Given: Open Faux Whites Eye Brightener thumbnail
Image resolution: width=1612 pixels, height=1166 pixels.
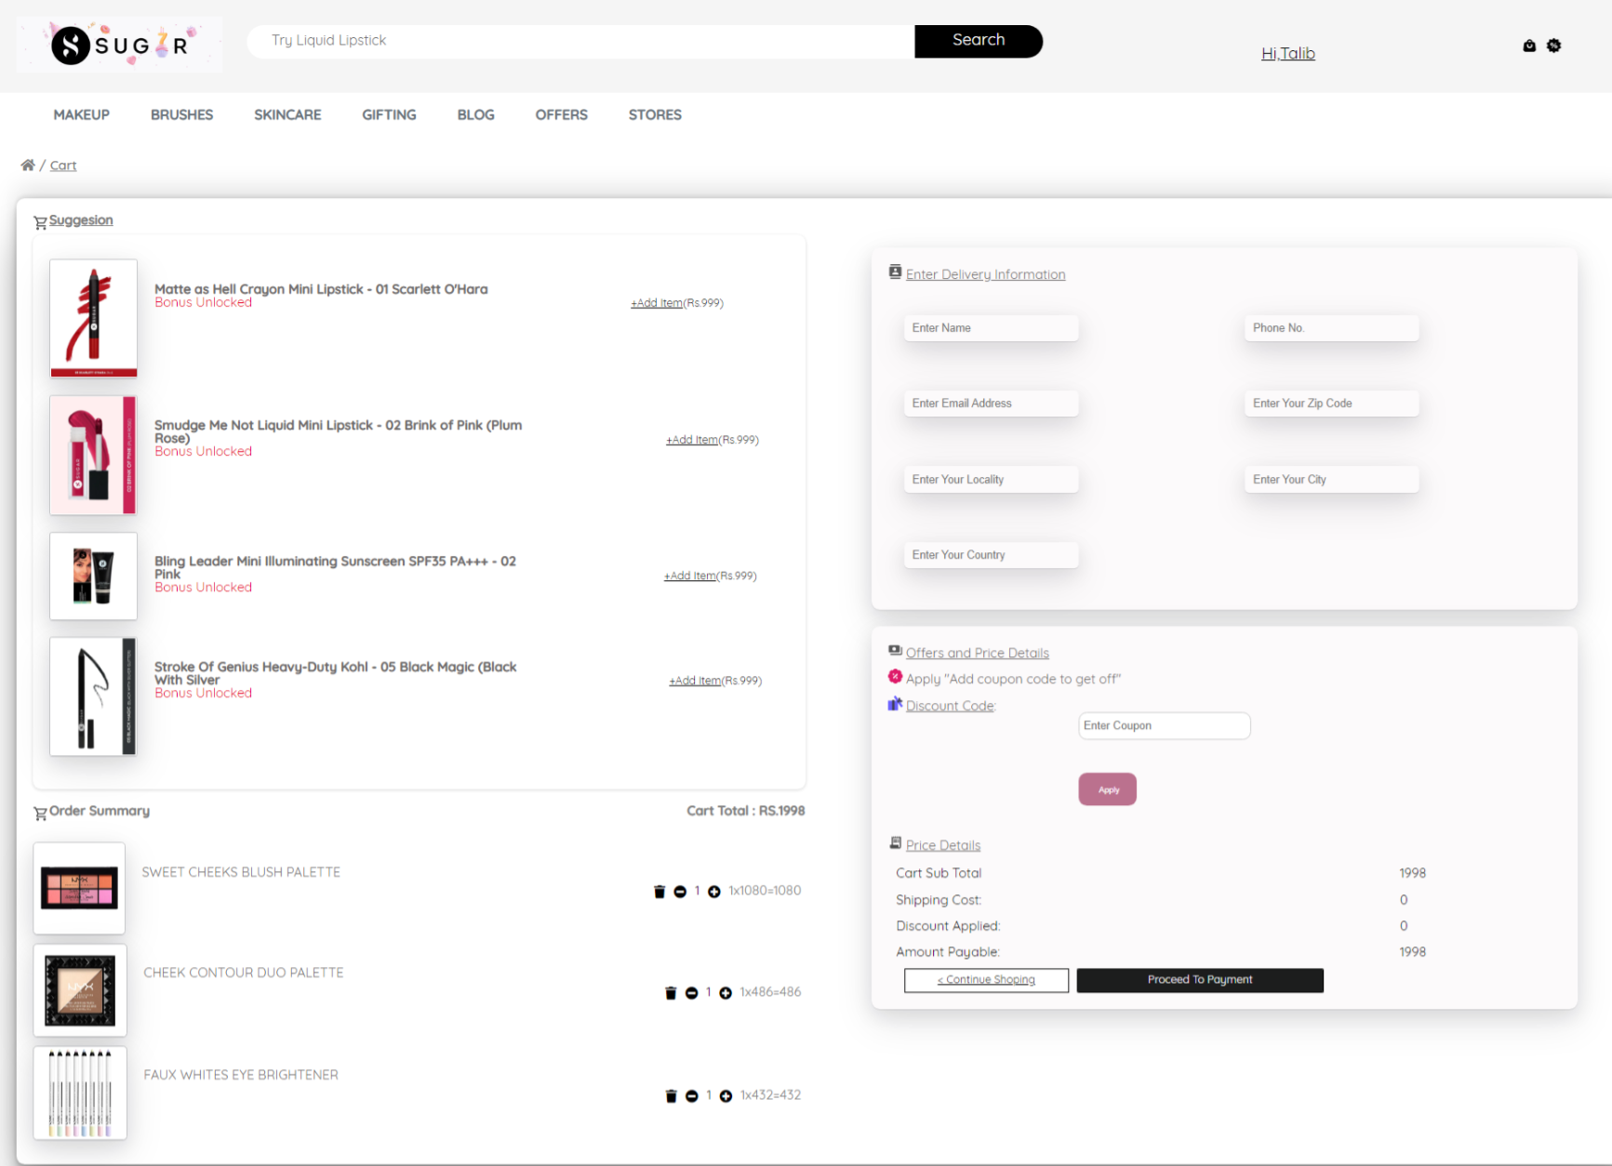Looking at the screenshot, I should tap(80, 1093).
